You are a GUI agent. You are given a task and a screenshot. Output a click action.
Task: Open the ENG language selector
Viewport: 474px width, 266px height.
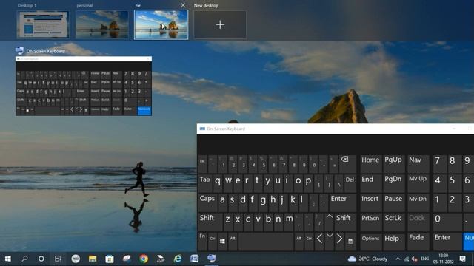424,259
